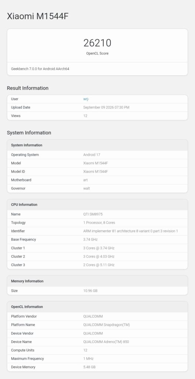This screenshot has height=379, width=195.
Task: Click the Model value Xiaomi M1544F
Action: (x=96, y=163)
